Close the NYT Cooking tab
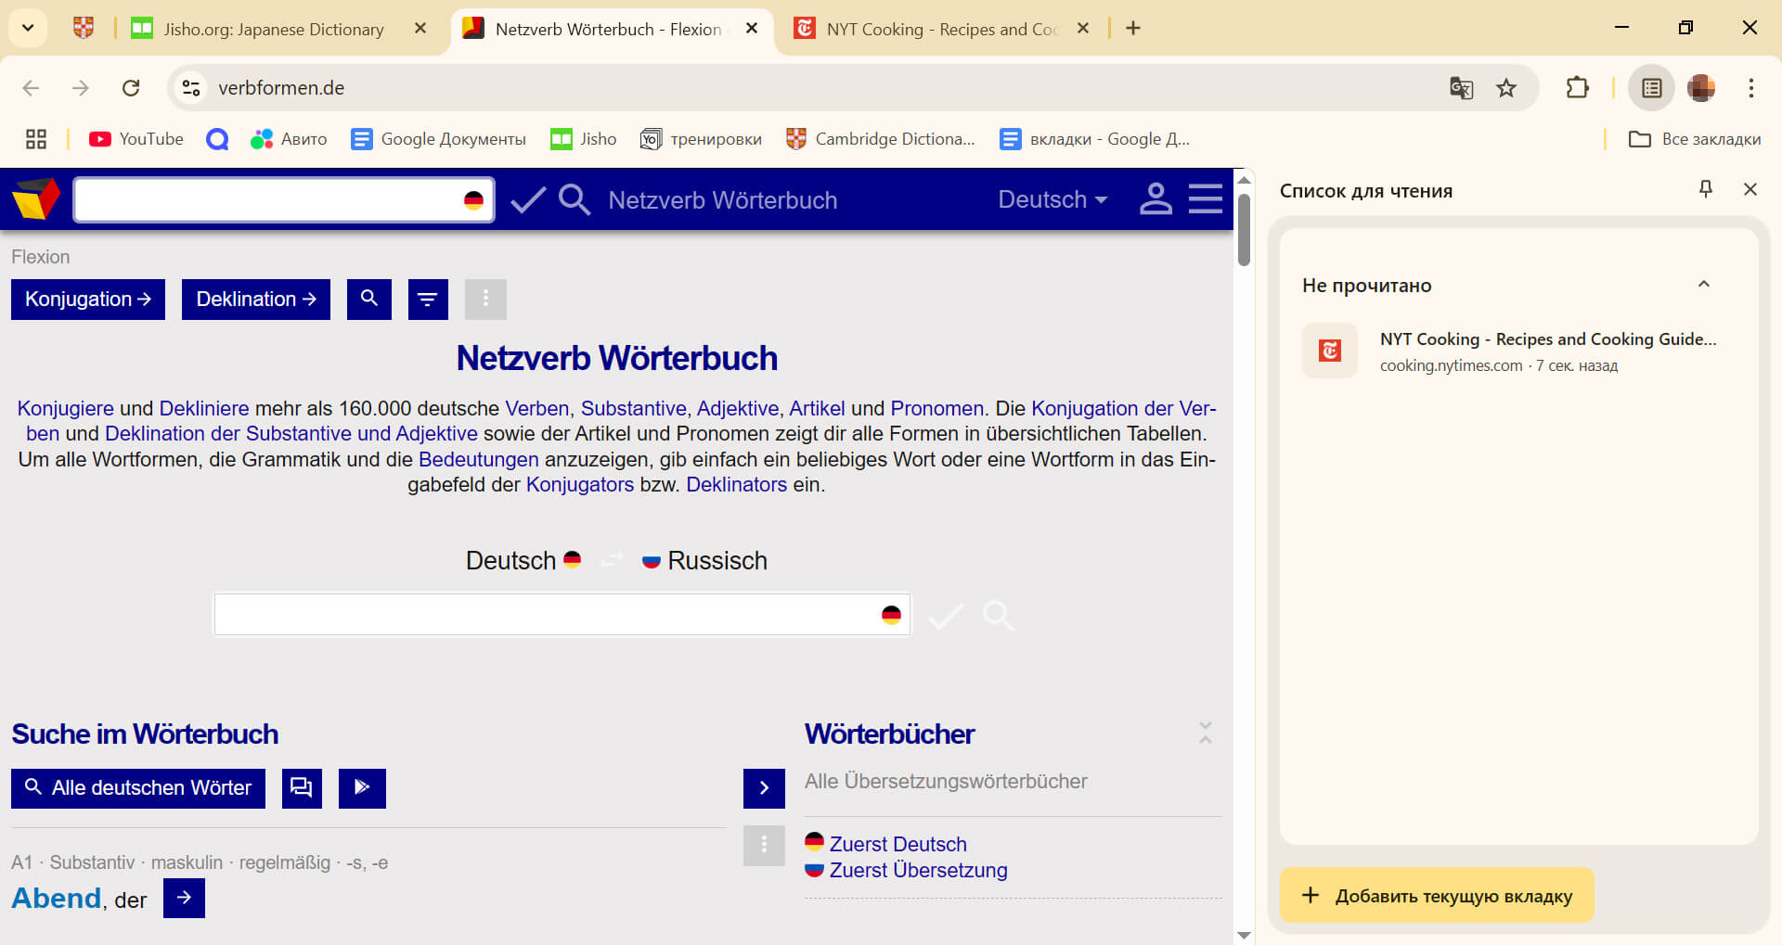This screenshot has width=1782, height=945. pyautogui.click(x=1082, y=29)
